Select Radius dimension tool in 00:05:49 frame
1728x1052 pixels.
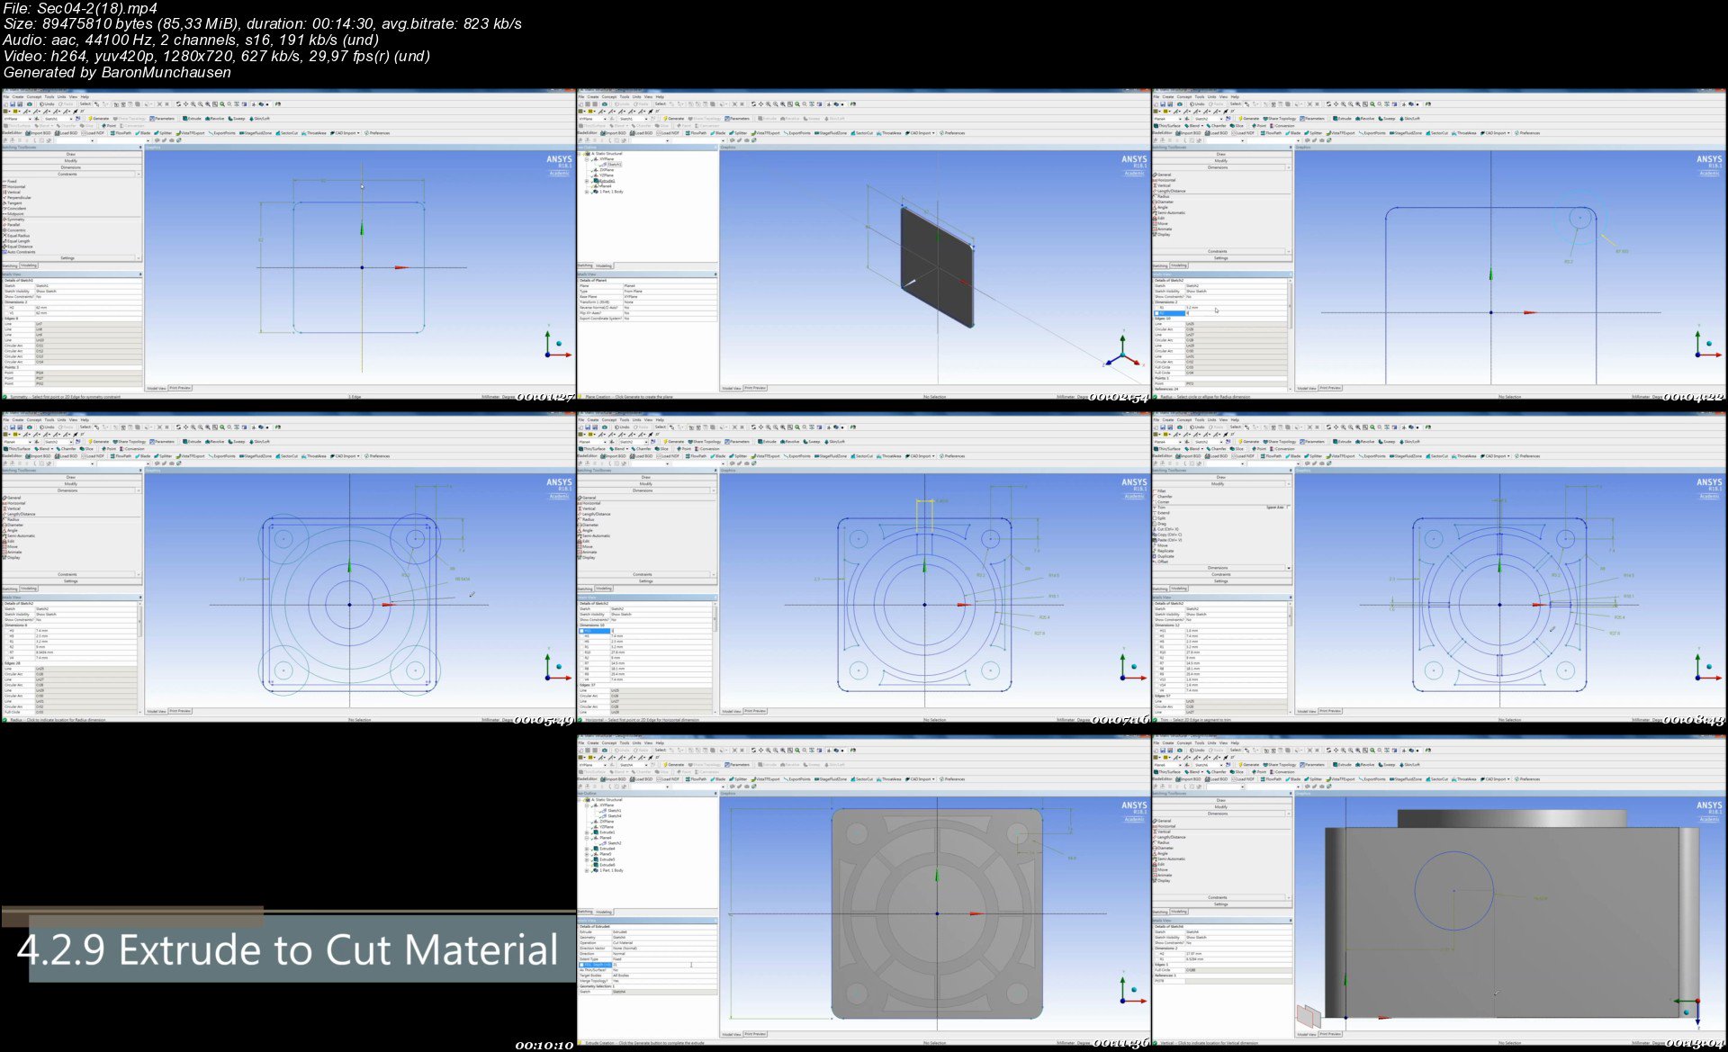pos(12,519)
